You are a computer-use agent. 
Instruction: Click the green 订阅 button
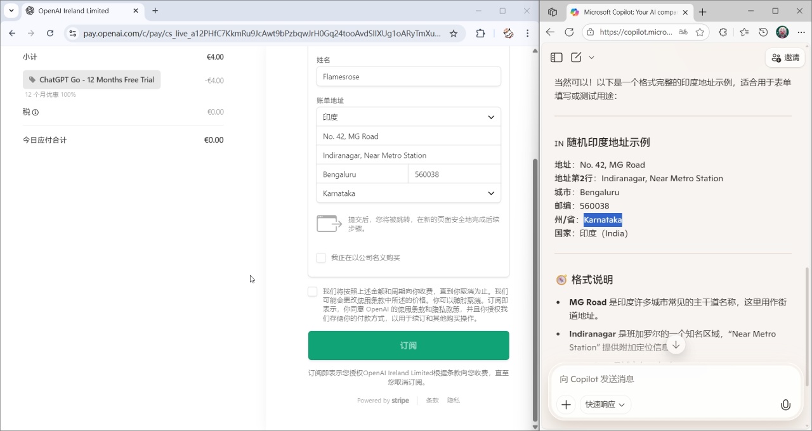(x=409, y=345)
